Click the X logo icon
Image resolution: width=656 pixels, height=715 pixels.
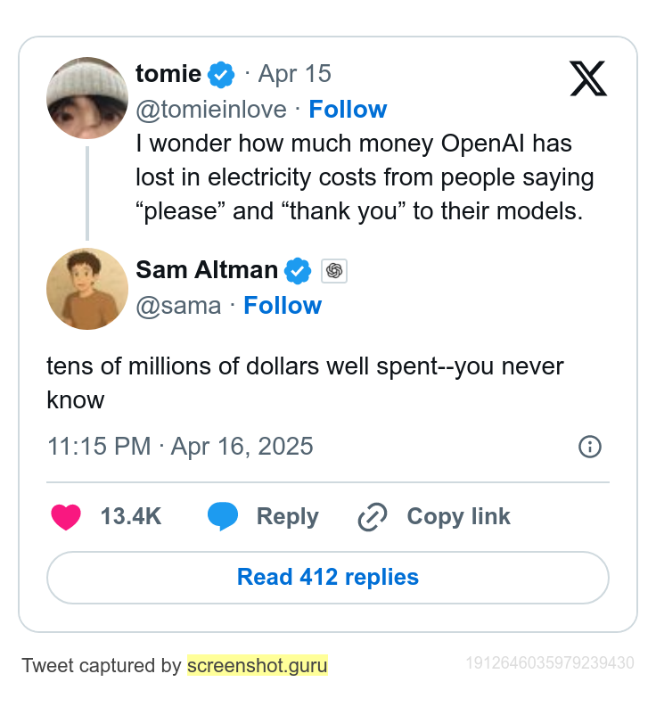(x=588, y=79)
